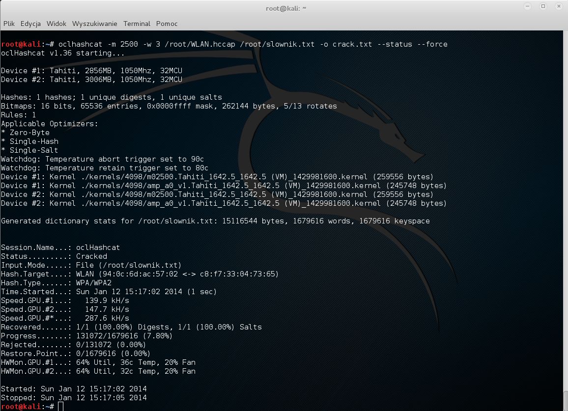Click the 'Recovered' digests line
Viewport: 568px width, 411px height.
click(131, 328)
